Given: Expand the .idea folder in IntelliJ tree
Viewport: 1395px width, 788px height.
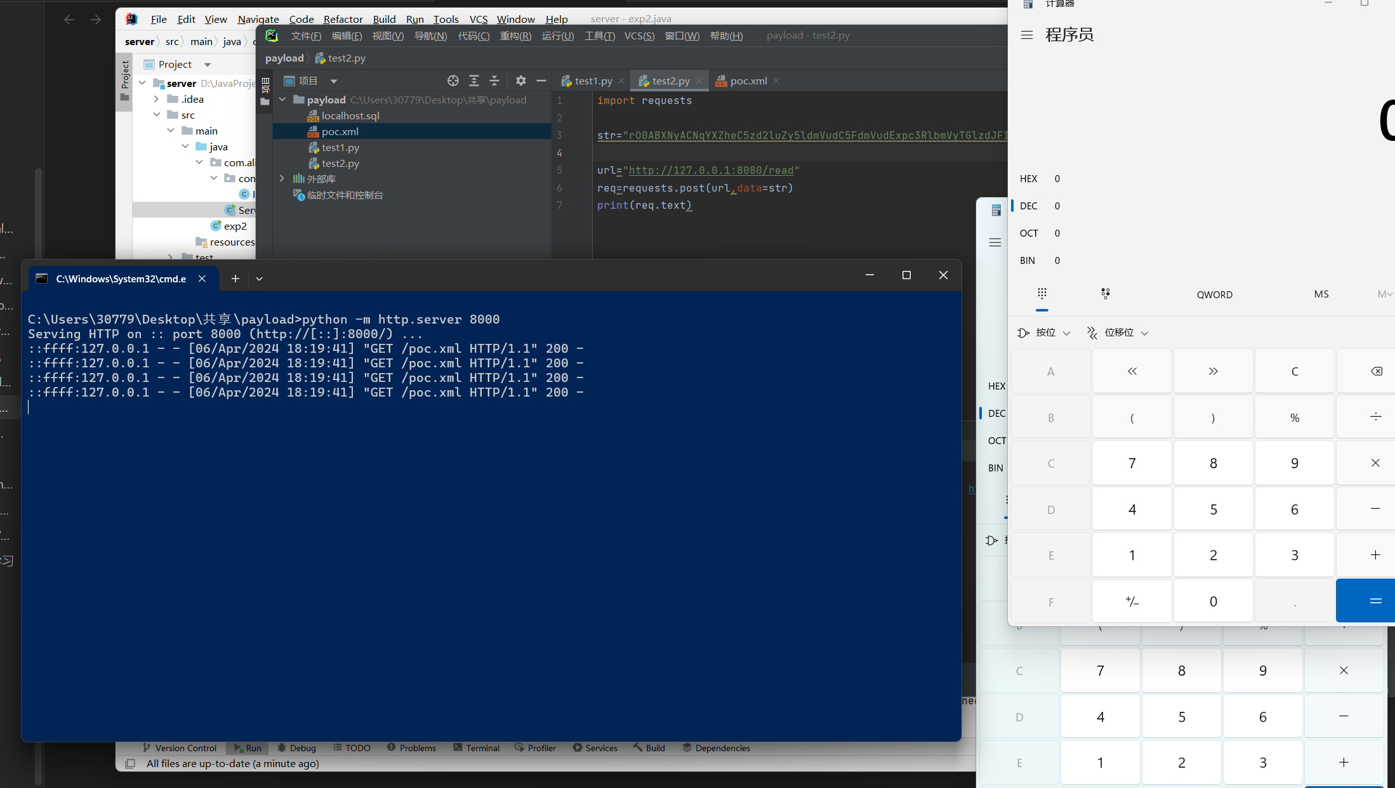Looking at the screenshot, I should tap(156, 99).
